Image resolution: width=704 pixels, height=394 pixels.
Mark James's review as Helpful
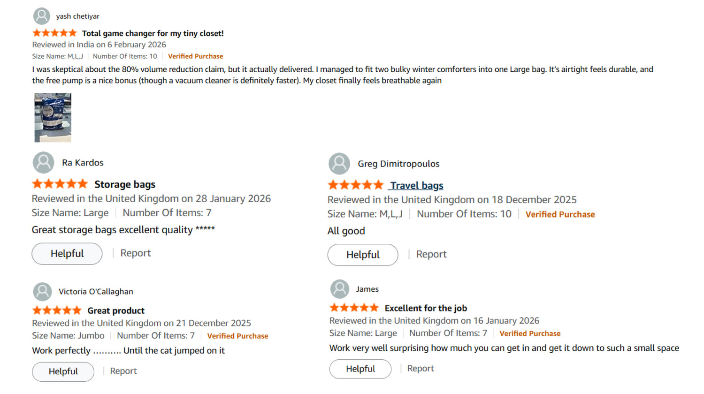(360, 369)
